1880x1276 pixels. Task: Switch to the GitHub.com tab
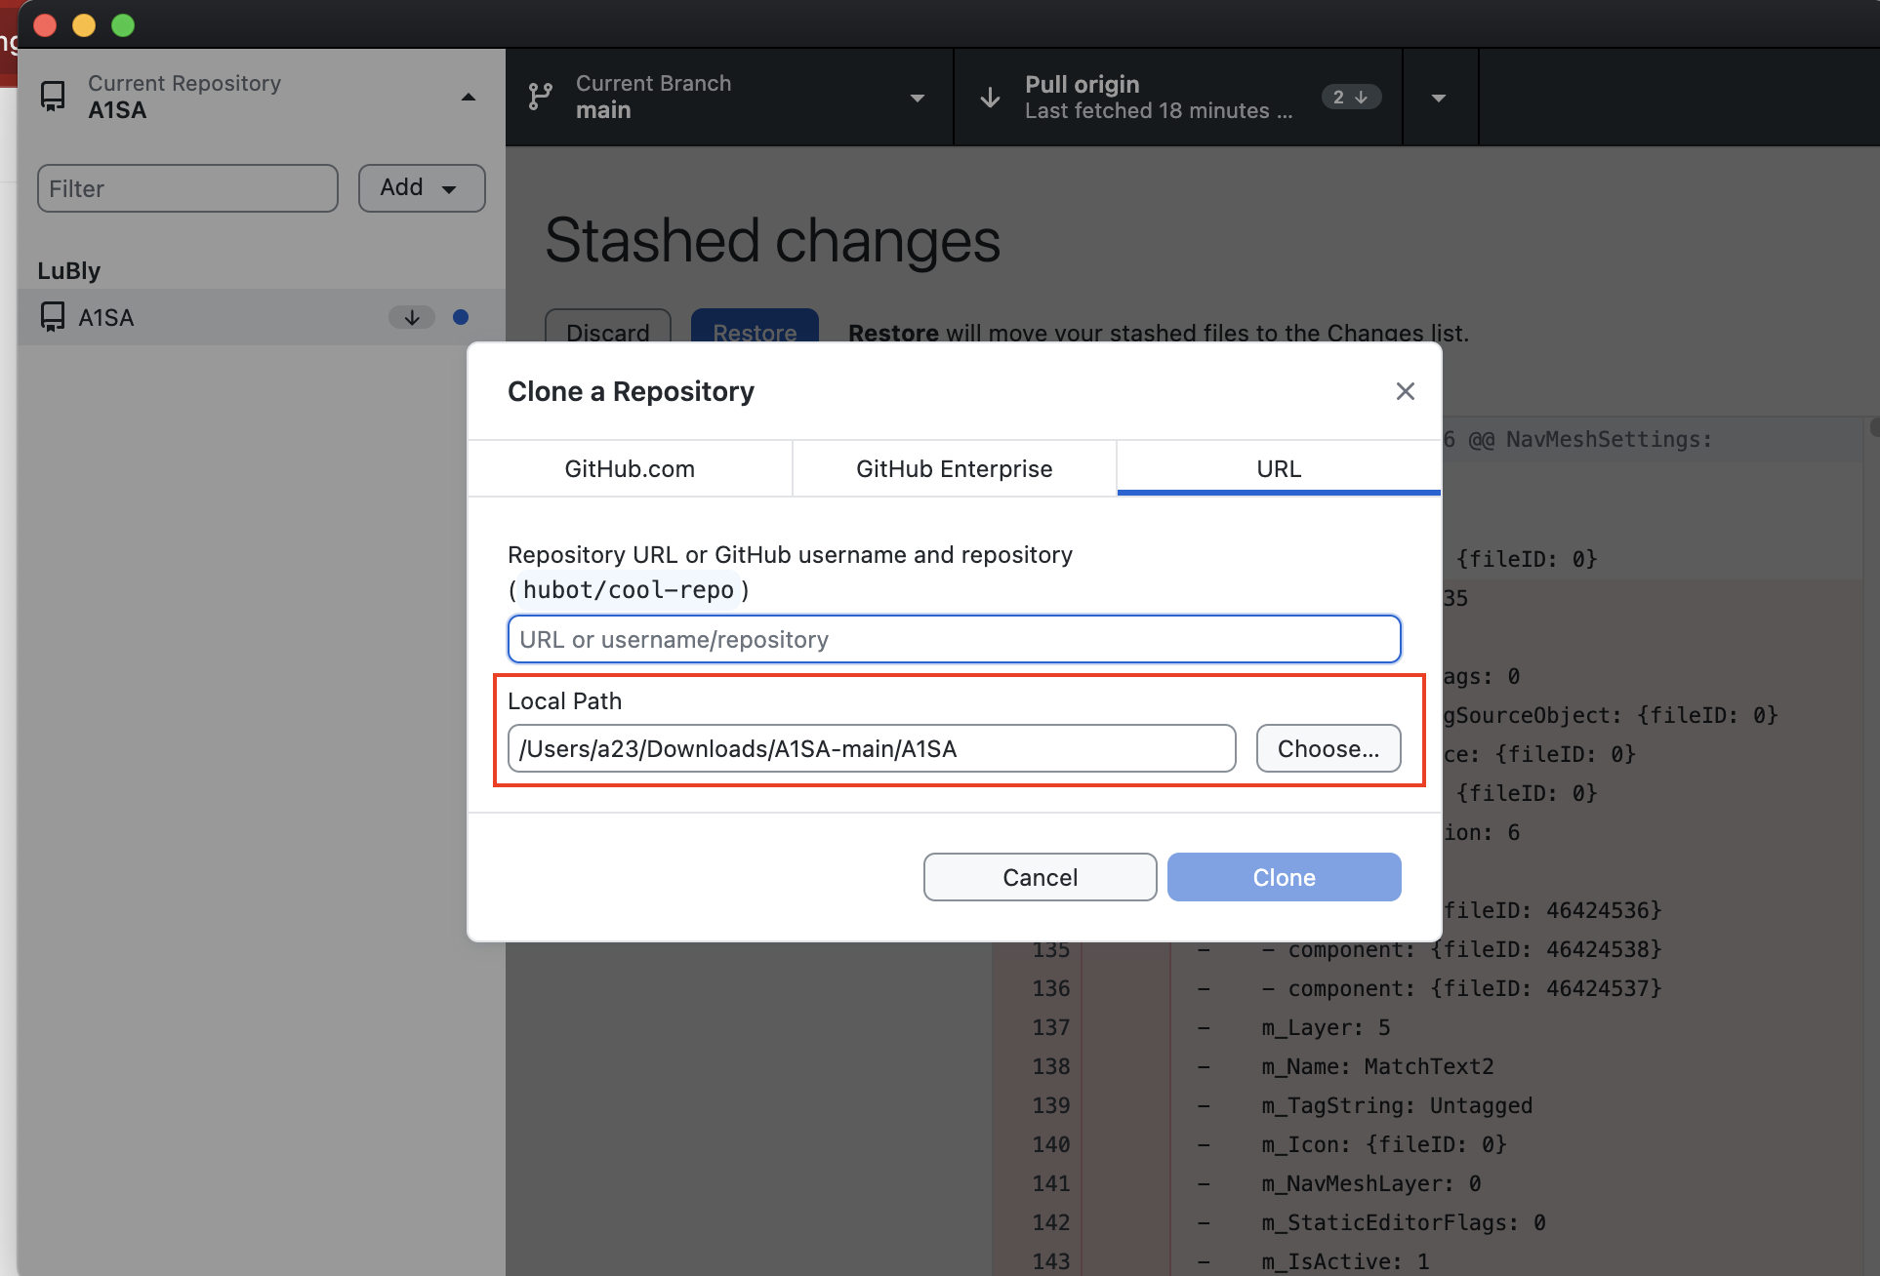click(630, 469)
